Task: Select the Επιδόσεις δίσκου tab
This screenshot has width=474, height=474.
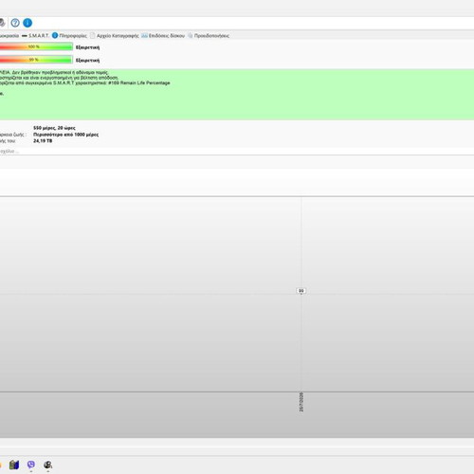Action: pyautogui.click(x=167, y=35)
